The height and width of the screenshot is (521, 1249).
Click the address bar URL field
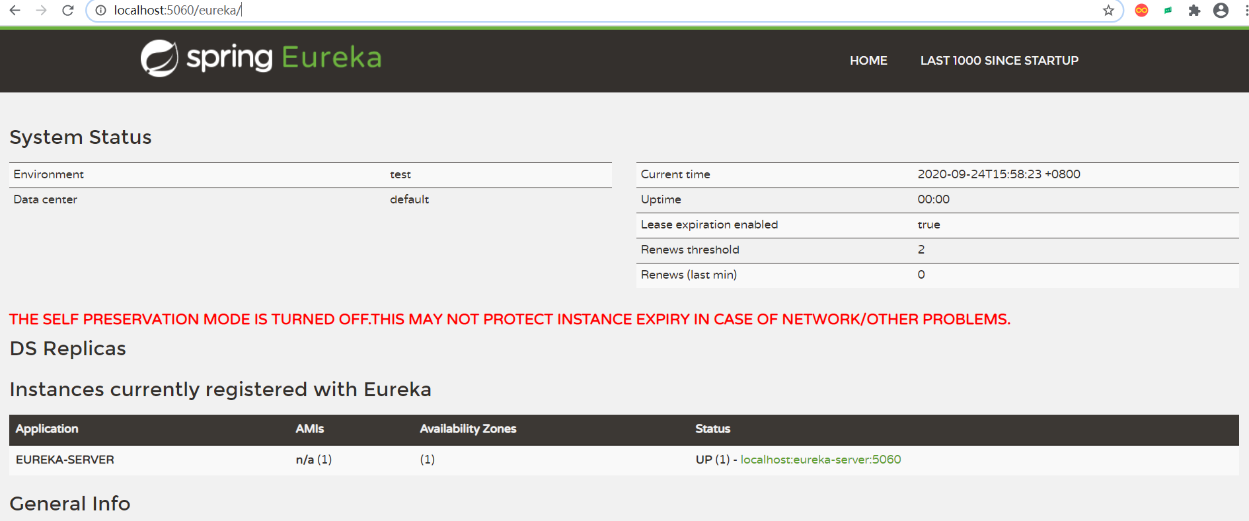(x=605, y=10)
